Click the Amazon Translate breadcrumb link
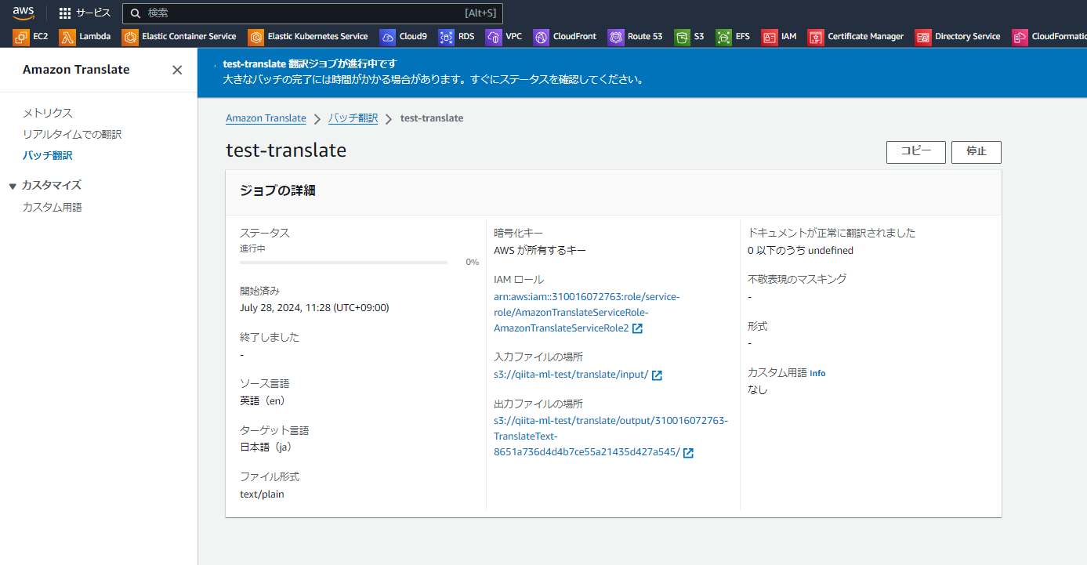The height and width of the screenshot is (565, 1087). point(266,118)
